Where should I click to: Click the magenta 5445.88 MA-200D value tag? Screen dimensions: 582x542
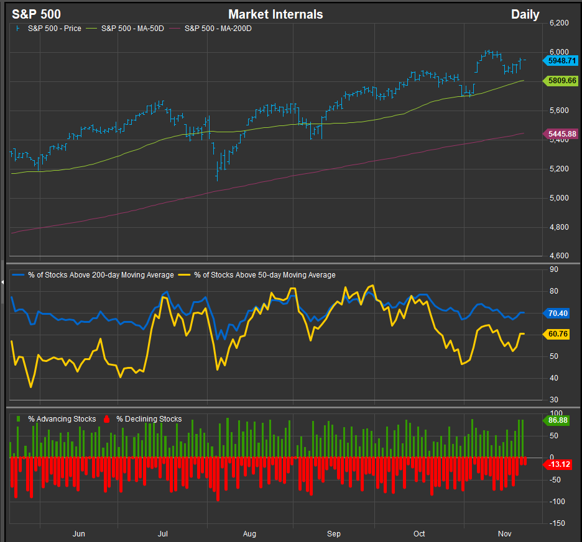(x=561, y=134)
